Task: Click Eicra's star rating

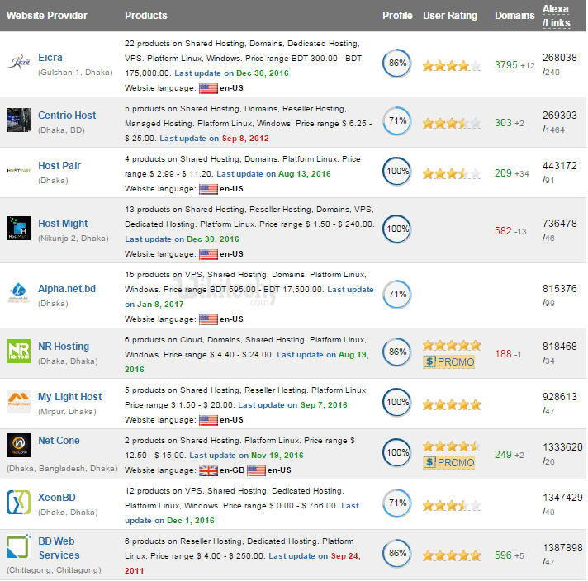Action: pyautogui.click(x=452, y=66)
